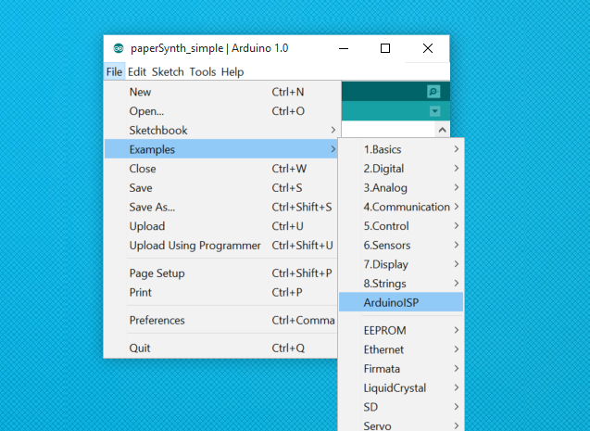Screen dimensions: 590x431
Task: Expand 5.Control examples
Action: pos(401,226)
